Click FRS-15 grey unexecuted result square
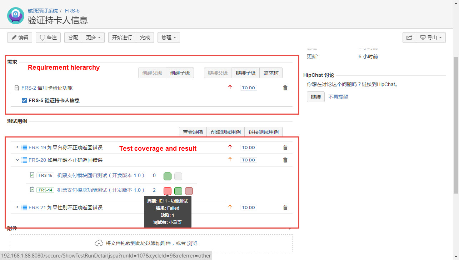Screen dimensions: 459x260 178,176
